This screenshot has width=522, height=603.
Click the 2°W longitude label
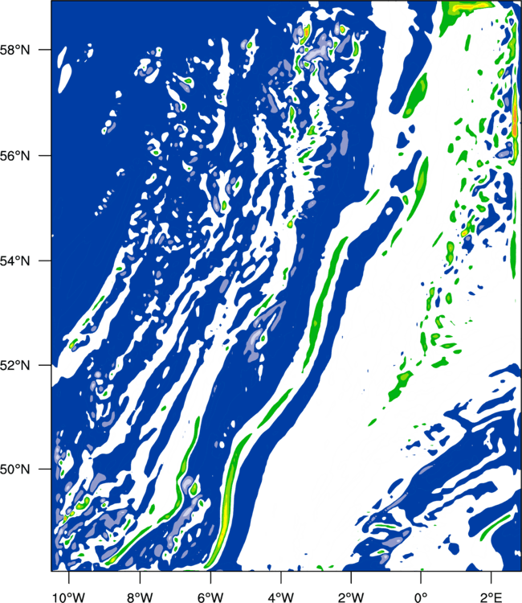pos(351,597)
